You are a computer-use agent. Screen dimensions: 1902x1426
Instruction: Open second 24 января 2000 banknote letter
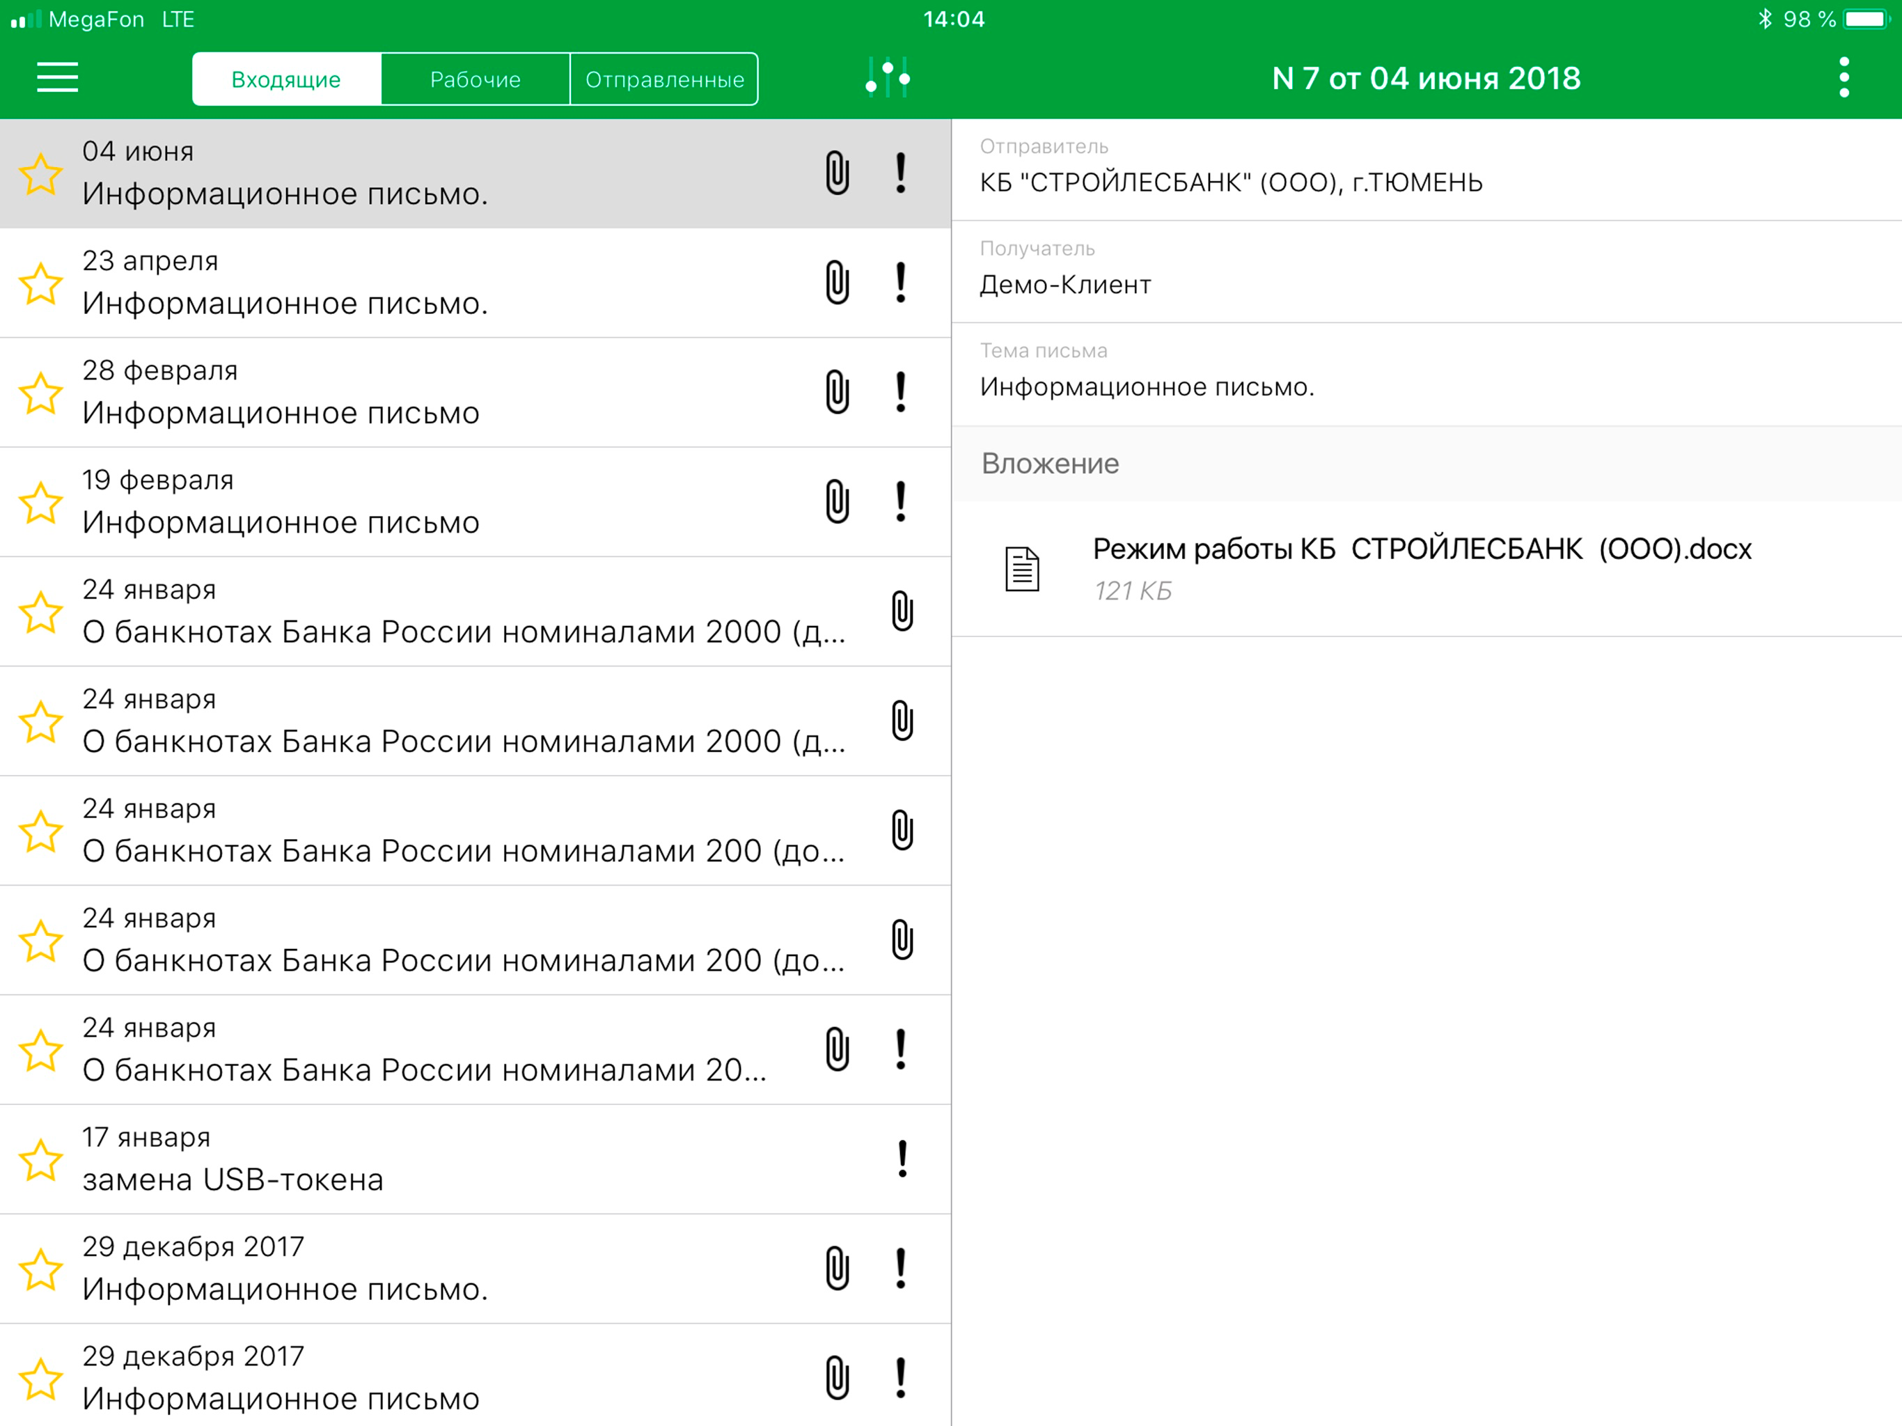pos(475,721)
